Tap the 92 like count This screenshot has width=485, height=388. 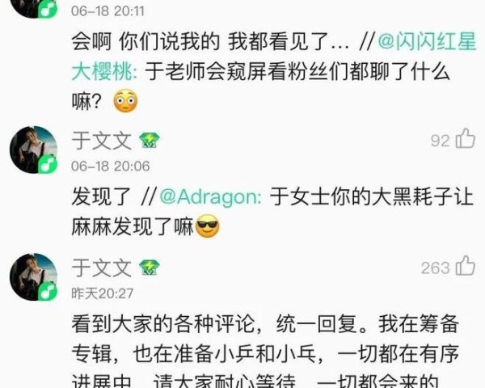(x=441, y=141)
